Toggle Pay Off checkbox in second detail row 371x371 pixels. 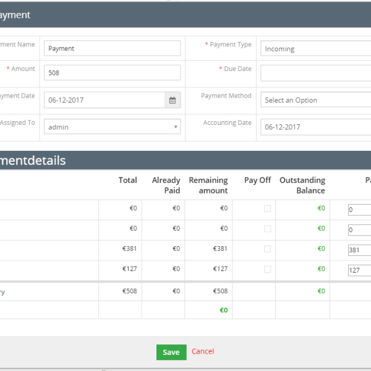point(267,229)
